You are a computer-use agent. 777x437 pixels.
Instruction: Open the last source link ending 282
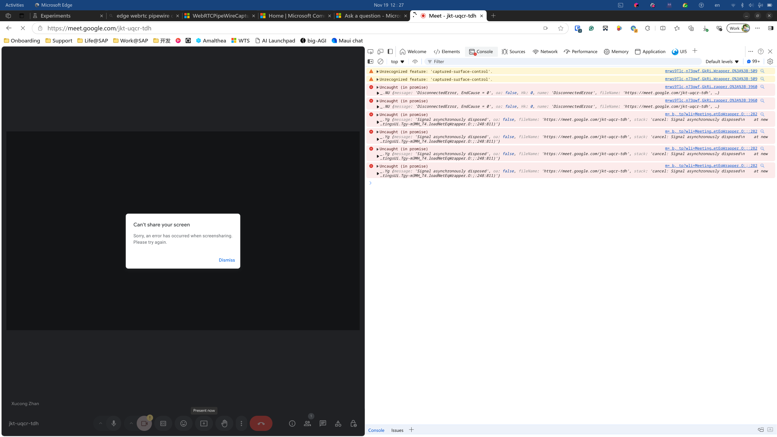point(711,166)
